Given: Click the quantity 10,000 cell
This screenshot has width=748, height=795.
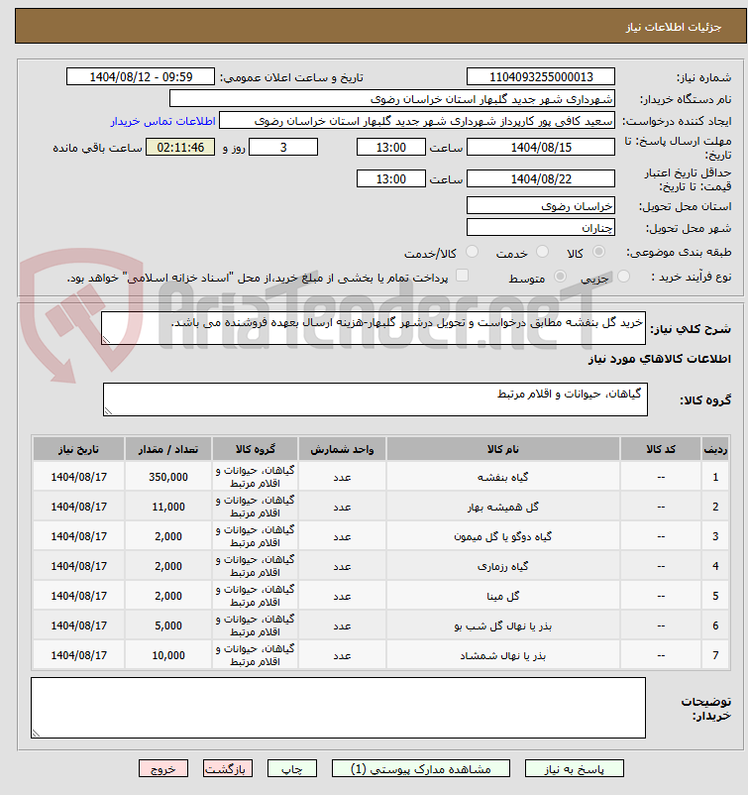Looking at the screenshot, I should [x=168, y=655].
